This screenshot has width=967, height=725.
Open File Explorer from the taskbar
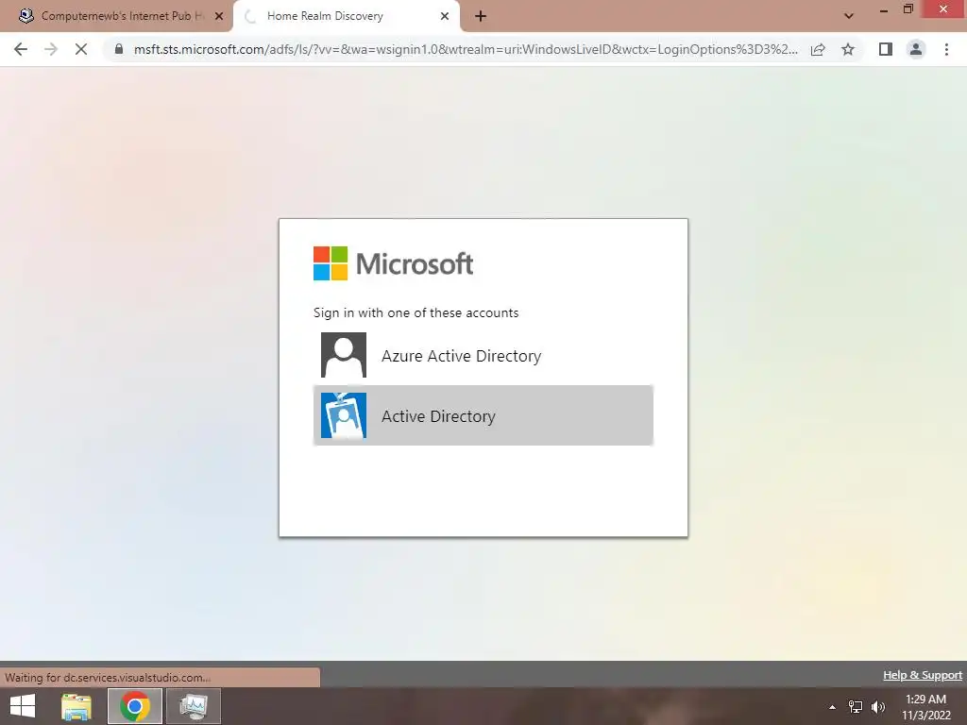pyautogui.click(x=76, y=706)
